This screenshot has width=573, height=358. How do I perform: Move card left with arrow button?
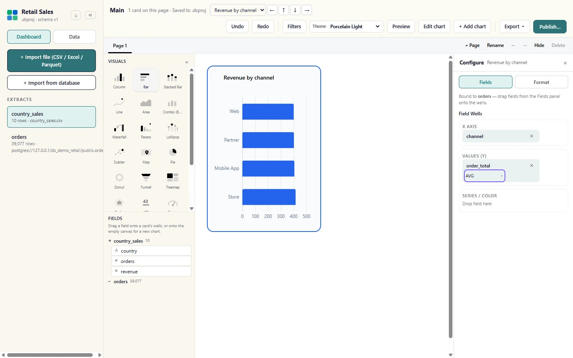[x=272, y=10]
